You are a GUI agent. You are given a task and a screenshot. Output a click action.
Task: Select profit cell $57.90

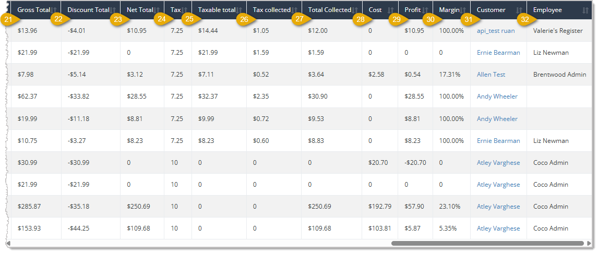pos(414,207)
